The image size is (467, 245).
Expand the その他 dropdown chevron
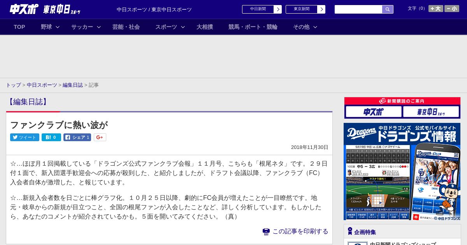coord(315,27)
